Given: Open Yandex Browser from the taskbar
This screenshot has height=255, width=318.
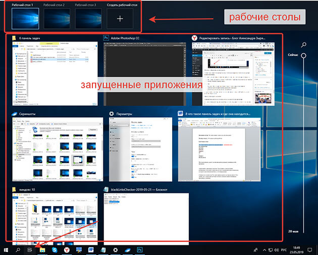Looking at the screenshot, I should pos(67,250).
